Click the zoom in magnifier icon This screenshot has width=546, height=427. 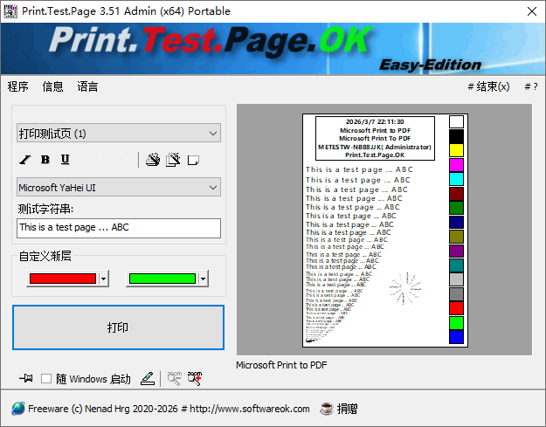tap(195, 378)
